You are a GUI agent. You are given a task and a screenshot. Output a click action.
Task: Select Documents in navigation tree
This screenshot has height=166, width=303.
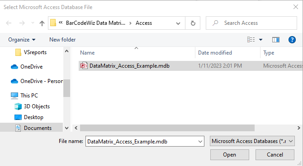38,128
